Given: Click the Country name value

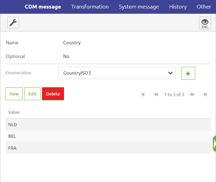Looking at the screenshot, I should pyautogui.click(x=72, y=43).
